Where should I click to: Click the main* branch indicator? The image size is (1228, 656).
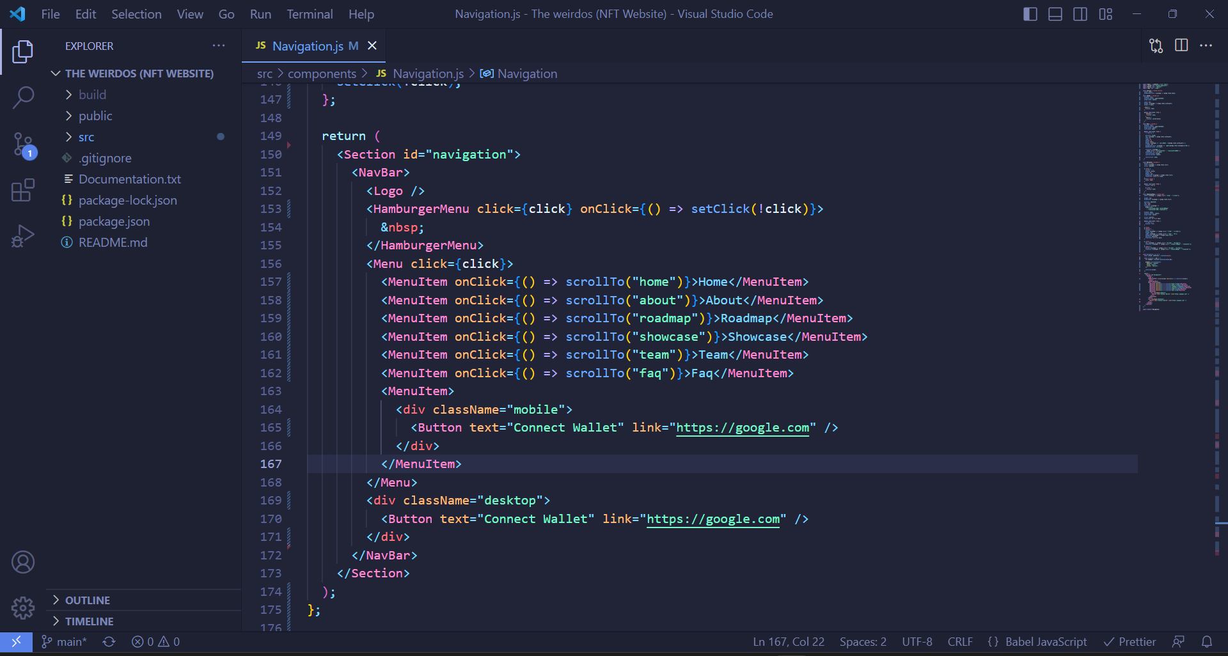click(63, 641)
